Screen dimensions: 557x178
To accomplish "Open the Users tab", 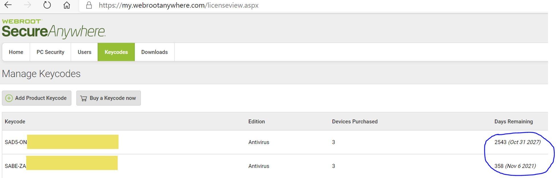I will [x=84, y=52].
